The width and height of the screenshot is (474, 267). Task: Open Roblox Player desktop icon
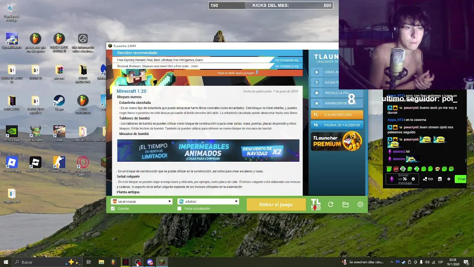pyautogui.click(x=11, y=165)
